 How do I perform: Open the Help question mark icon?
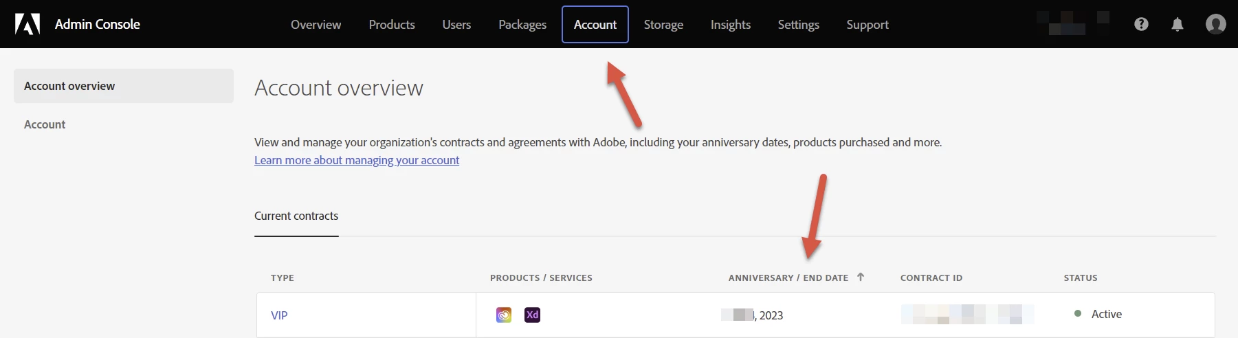(x=1141, y=24)
